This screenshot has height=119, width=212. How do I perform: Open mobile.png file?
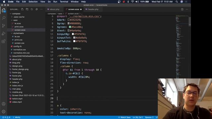(x=17, y=92)
